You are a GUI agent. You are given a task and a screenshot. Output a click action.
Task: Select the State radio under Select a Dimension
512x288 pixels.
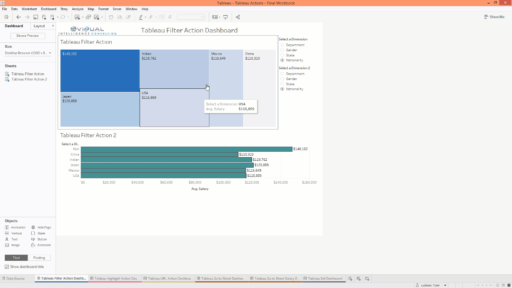click(282, 55)
